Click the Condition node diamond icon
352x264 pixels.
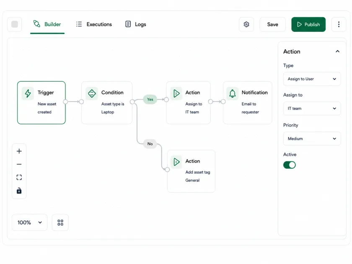click(x=92, y=93)
